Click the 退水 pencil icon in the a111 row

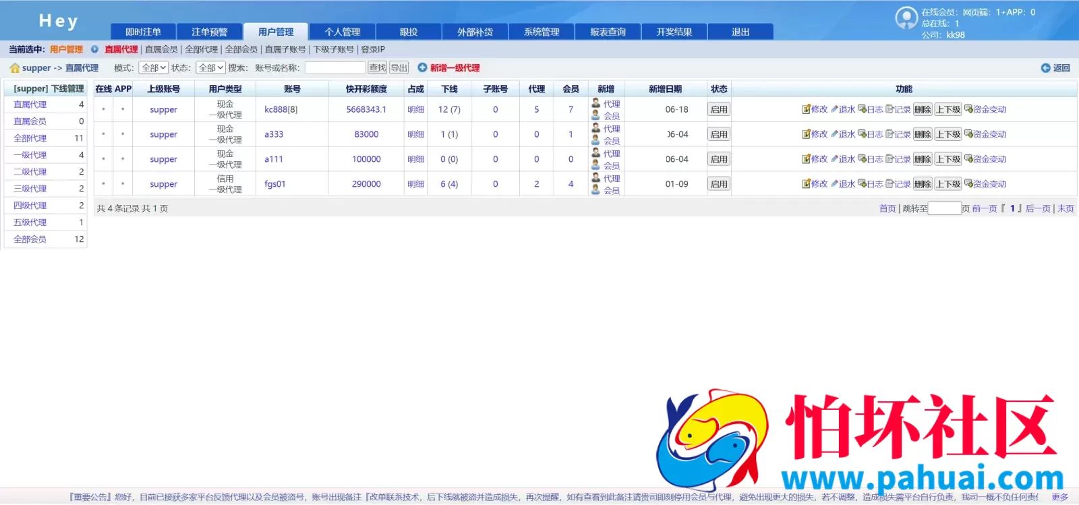click(x=834, y=159)
